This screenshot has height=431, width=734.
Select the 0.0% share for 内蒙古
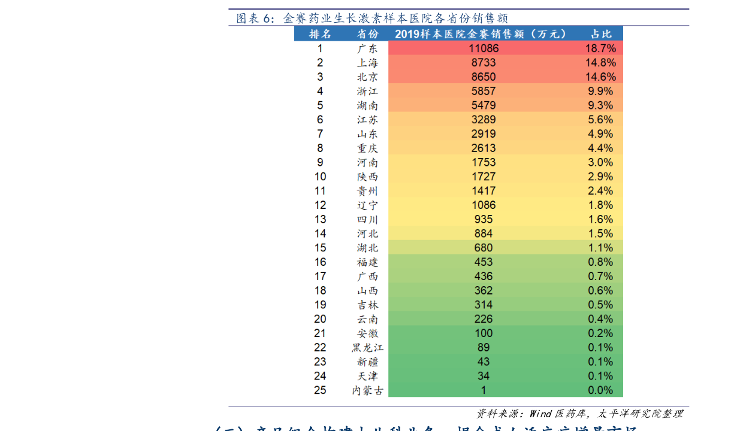(600, 390)
